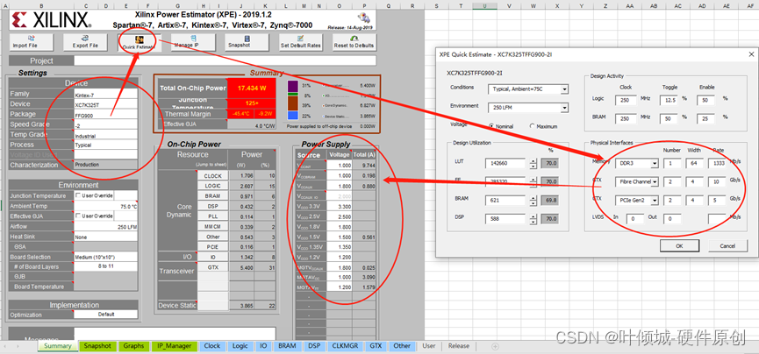
Task: Toggle Effective ΘJA User Override checkbox
Action: coord(78,216)
